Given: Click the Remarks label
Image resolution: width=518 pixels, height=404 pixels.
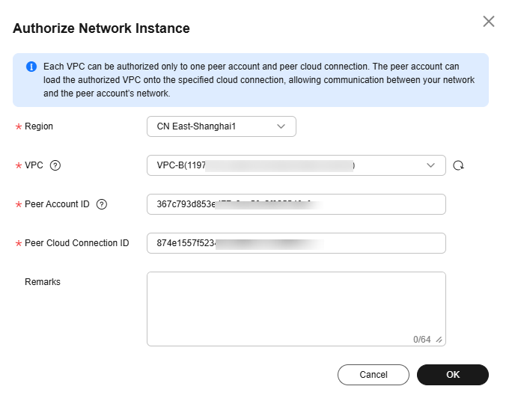Looking at the screenshot, I should pyautogui.click(x=43, y=282).
